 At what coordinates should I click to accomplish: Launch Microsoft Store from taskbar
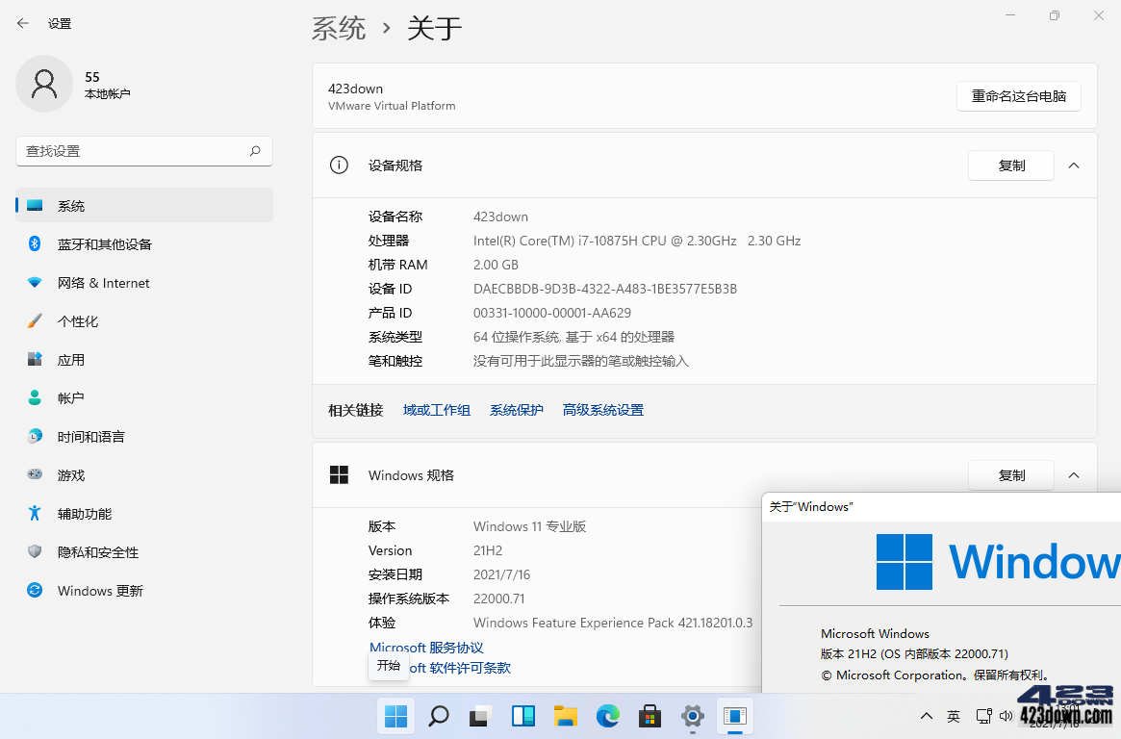pyautogui.click(x=650, y=716)
